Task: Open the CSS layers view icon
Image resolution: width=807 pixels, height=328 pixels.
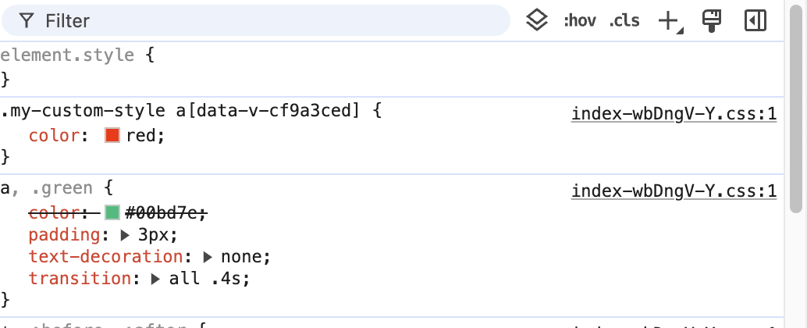Action: pyautogui.click(x=535, y=20)
